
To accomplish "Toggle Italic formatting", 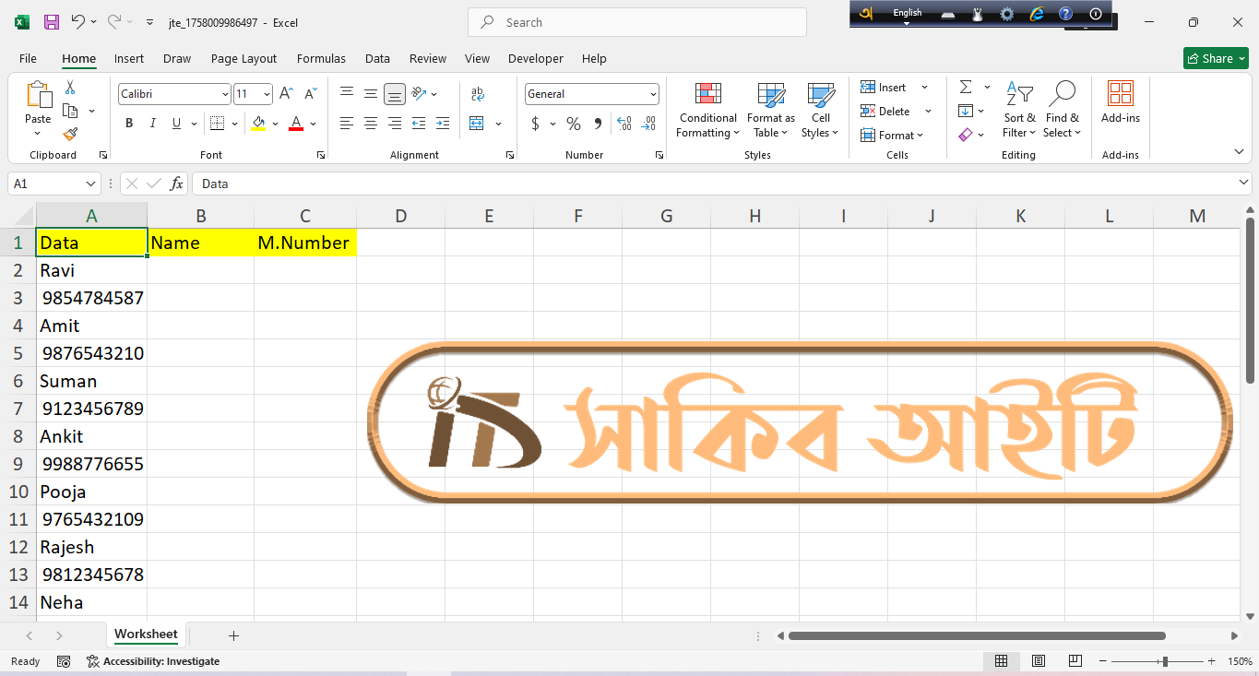I will pos(153,124).
